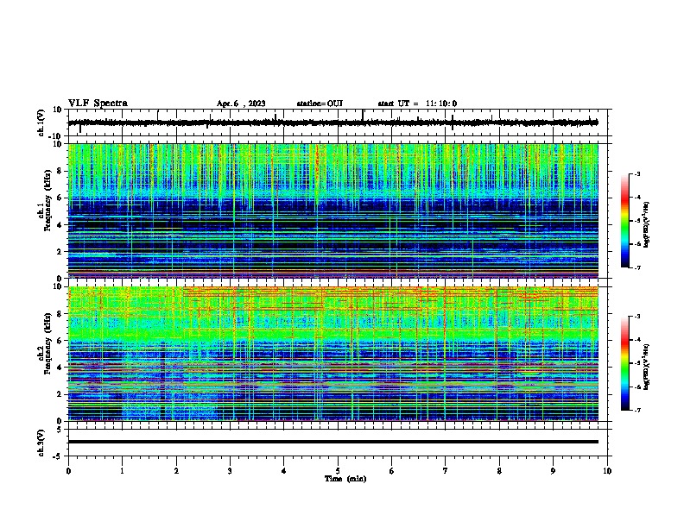Click the "-7" label on ch.2 color bar
Image resolution: width=684 pixels, height=528 pixels.
[x=637, y=410]
